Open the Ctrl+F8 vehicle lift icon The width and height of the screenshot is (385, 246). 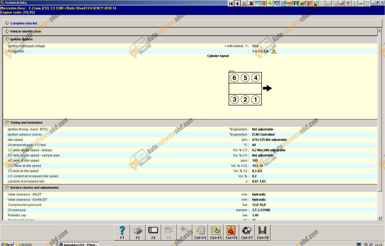coord(263,232)
